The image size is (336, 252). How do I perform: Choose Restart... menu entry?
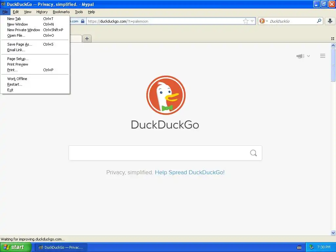tap(35, 84)
